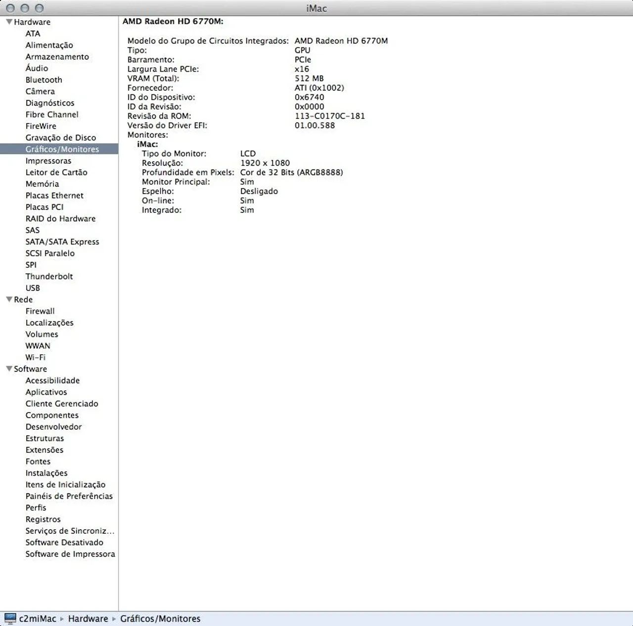Select Software de Impressora
The width and height of the screenshot is (633, 626).
click(70, 554)
